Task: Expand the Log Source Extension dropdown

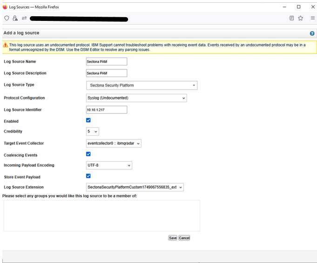Action: point(135,187)
